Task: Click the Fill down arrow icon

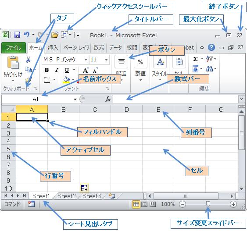Action: (195, 69)
